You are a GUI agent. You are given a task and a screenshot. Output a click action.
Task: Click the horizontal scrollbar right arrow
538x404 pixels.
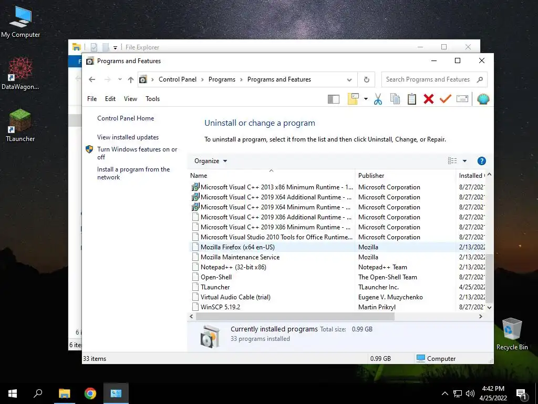tap(480, 316)
